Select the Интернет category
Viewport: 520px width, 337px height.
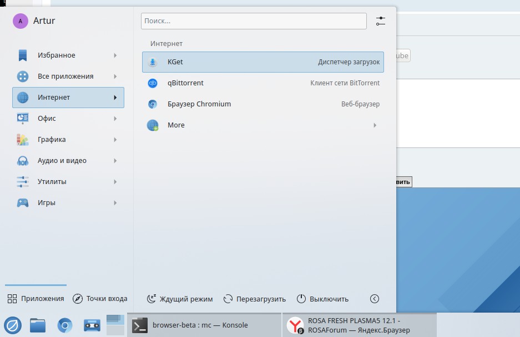pos(68,98)
